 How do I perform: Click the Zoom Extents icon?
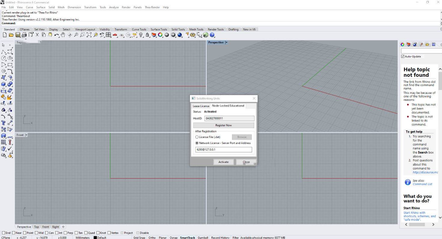(89, 35)
